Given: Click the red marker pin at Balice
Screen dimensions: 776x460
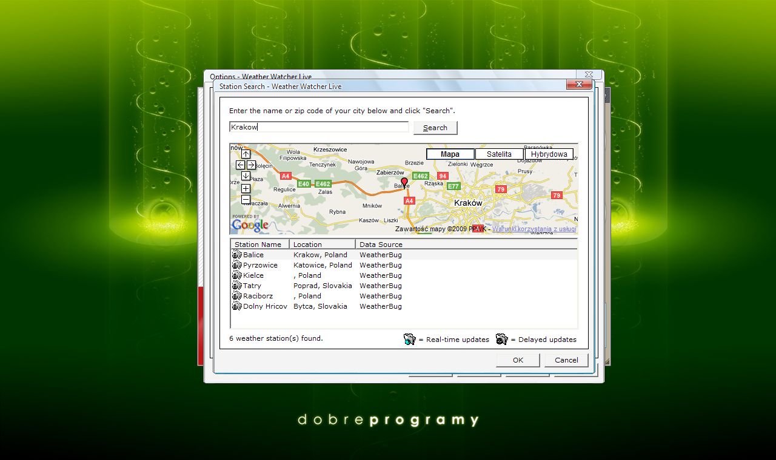Looking at the screenshot, I should pyautogui.click(x=404, y=182).
